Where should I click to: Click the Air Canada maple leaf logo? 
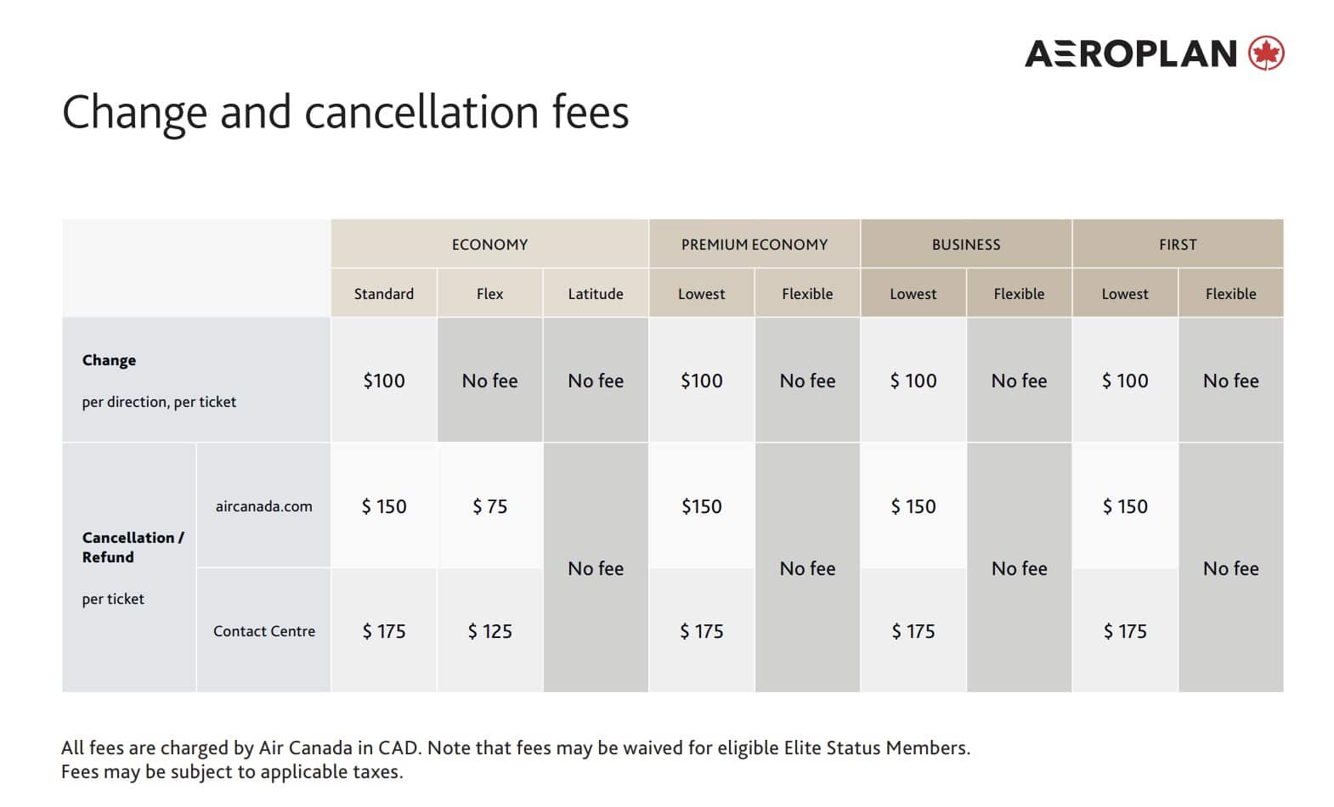coord(1266,54)
